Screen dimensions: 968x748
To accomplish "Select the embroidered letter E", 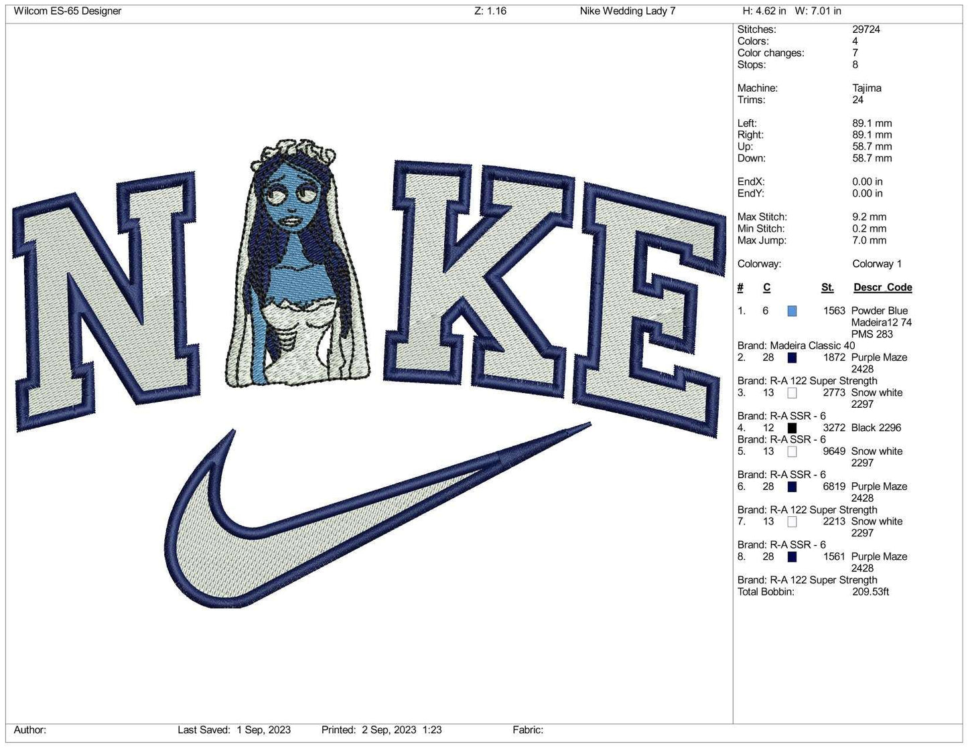I will (653, 308).
